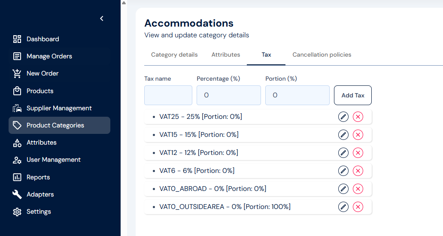Select the Cancellation policies tab
The width and height of the screenshot is (443, 236).
[322, 55]
